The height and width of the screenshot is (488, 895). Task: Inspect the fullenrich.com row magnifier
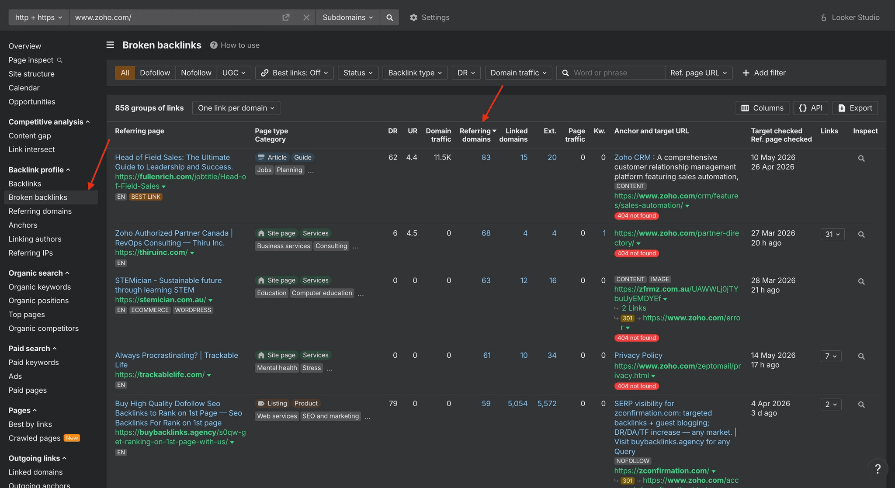[x=861, y=159]
